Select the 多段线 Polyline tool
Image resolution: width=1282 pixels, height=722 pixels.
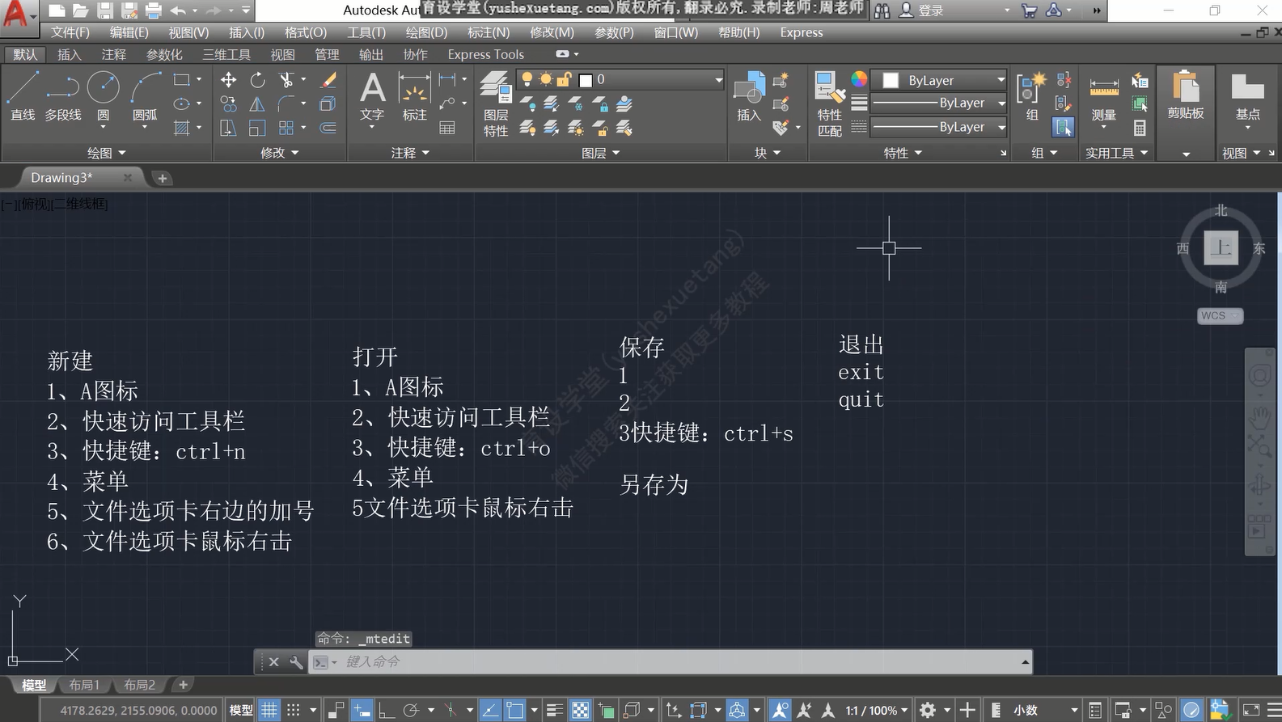[x=63, y=95]
